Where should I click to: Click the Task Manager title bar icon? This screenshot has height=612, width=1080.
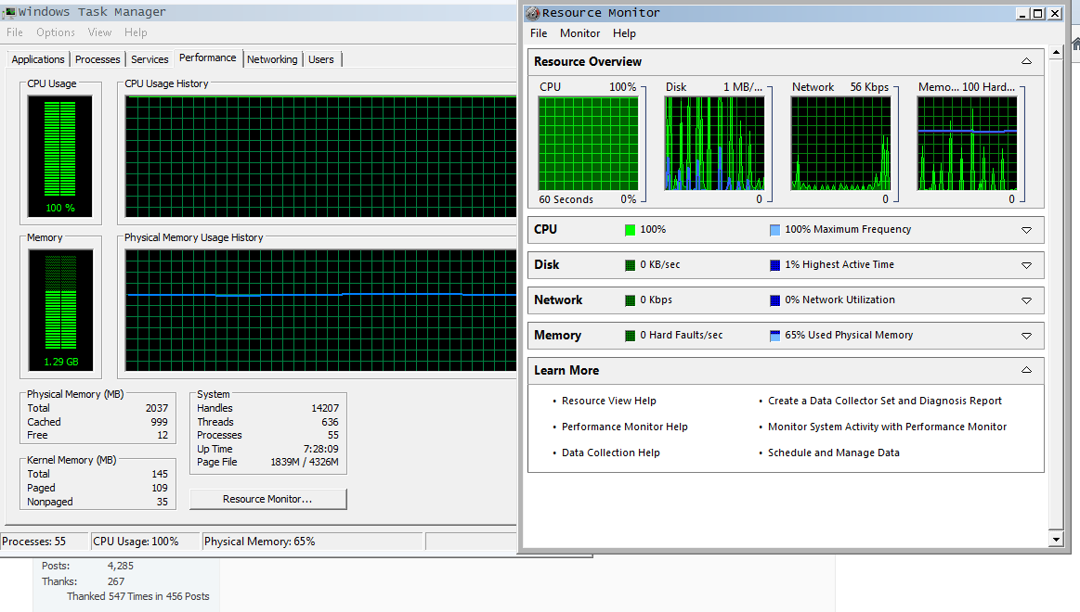[9, 12]
